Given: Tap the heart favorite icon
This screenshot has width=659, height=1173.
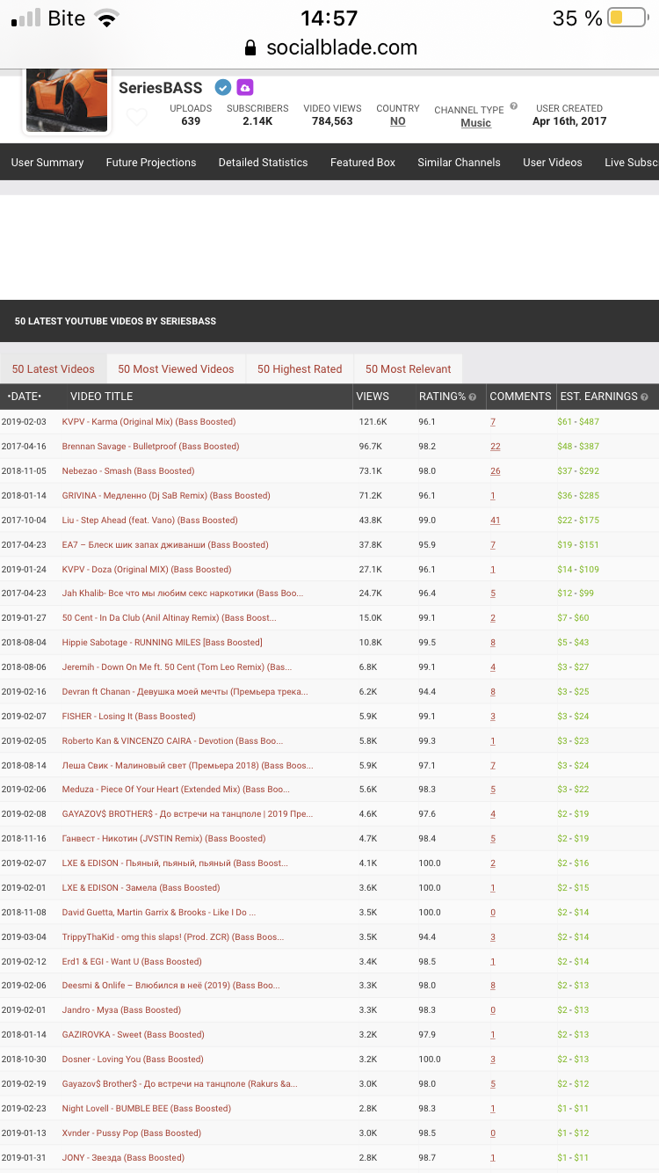Looking at the screenshot, I should coord(137,117).
